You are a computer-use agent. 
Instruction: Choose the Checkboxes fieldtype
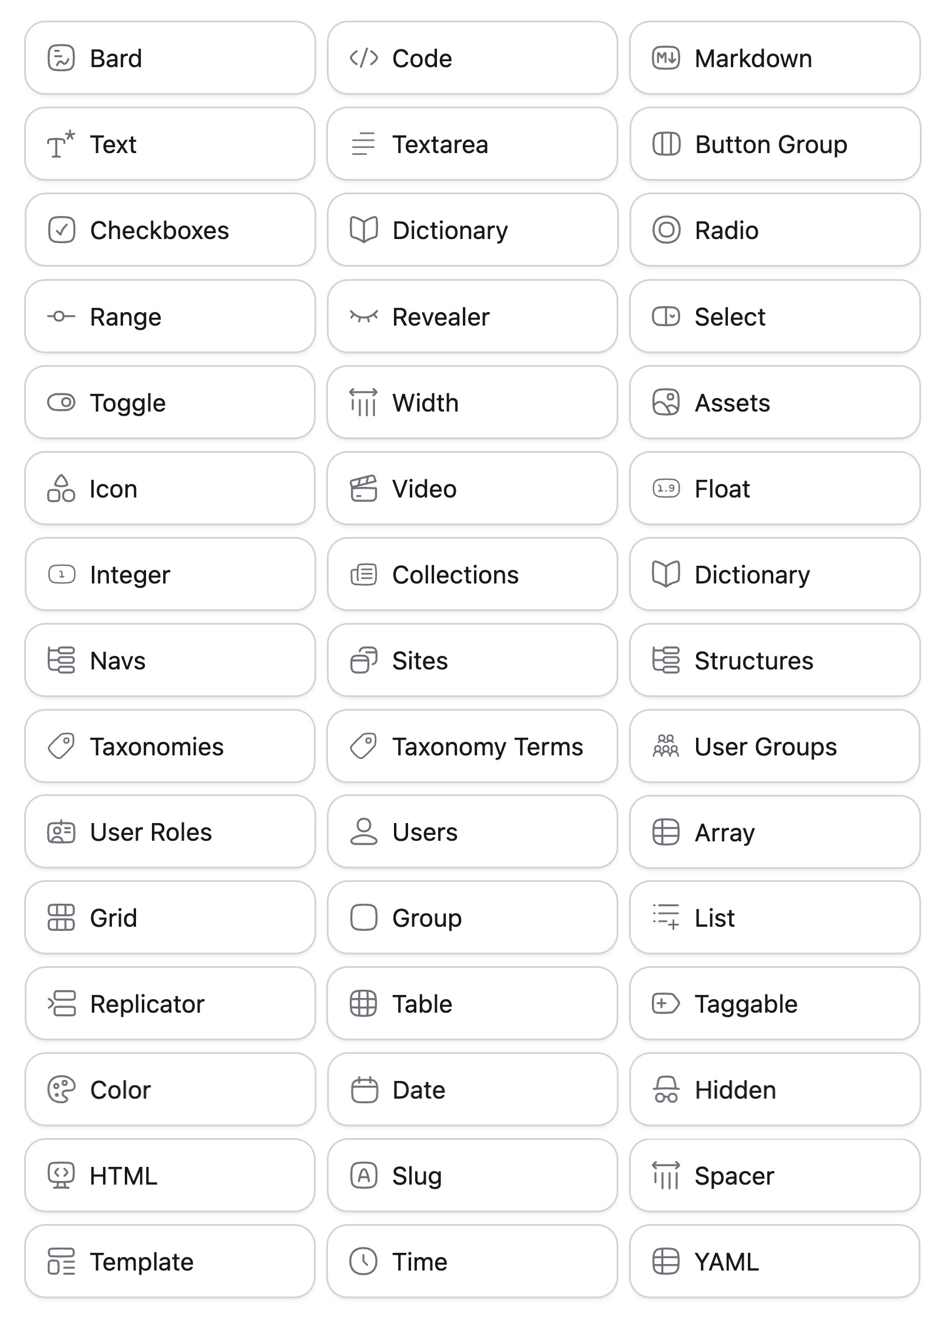click(x=170, y=230)
